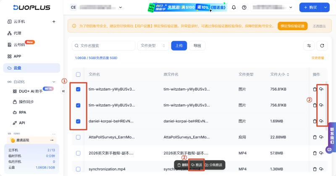Collapse the 自动化 section chevron

[54, 82]
